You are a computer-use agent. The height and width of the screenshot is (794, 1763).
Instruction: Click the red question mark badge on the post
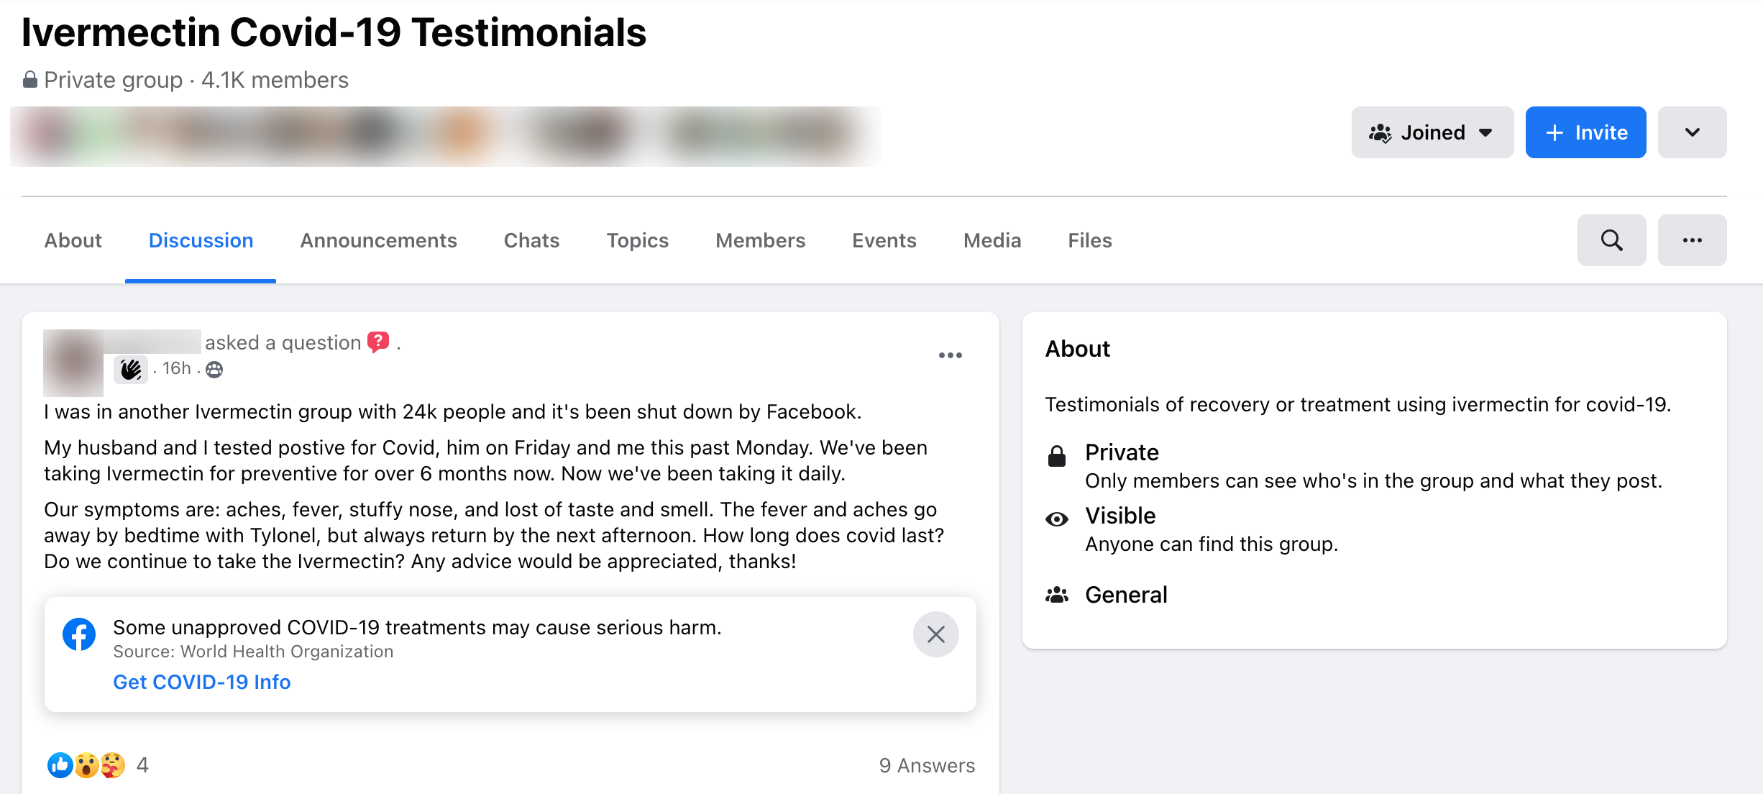pos(378,342)
